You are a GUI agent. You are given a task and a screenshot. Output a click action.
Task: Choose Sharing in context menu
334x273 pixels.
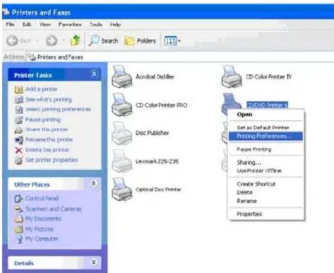tap(265, 162)
